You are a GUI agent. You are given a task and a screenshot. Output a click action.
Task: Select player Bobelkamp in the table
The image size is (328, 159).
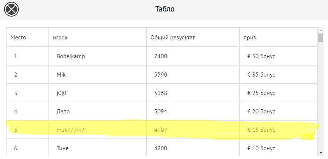coord(68,56)
